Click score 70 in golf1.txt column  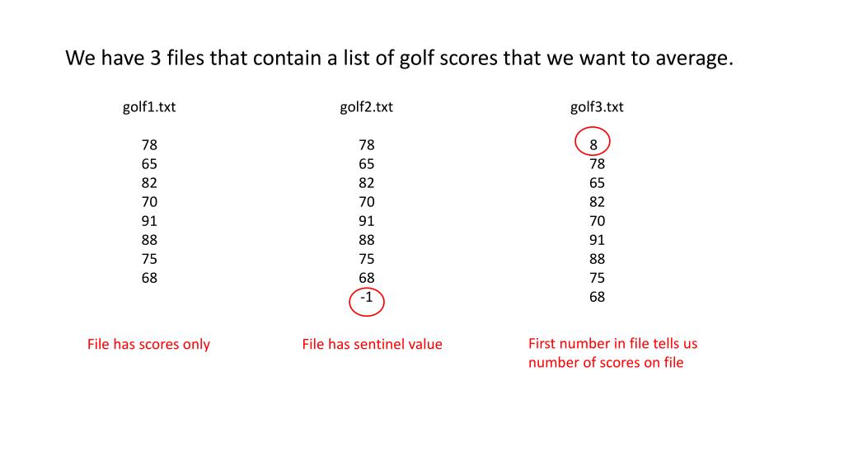(150, 202)
